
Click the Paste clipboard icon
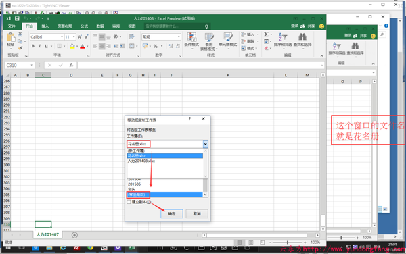[11, 37]
